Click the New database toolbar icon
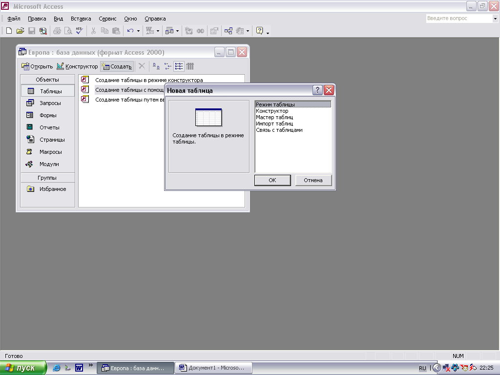 point(9,31)
